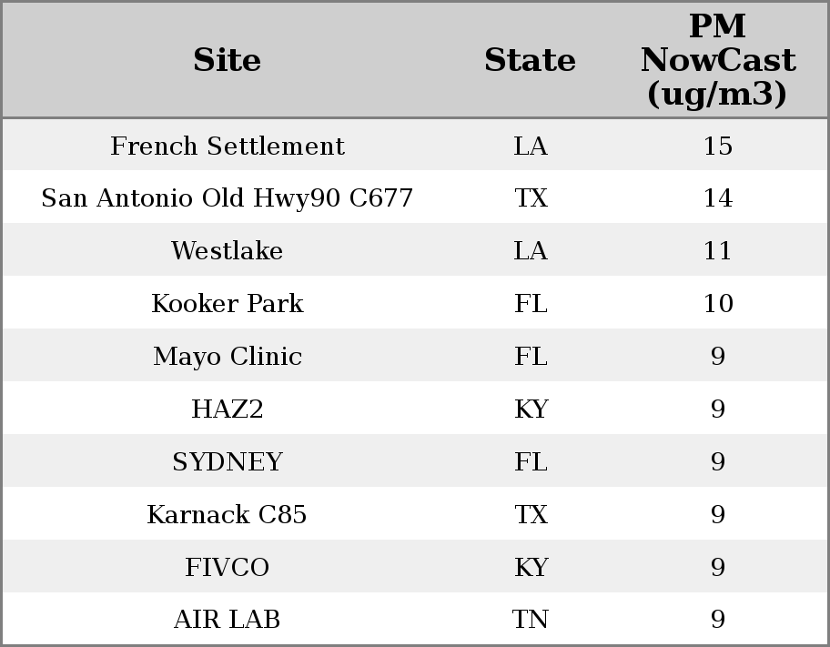The width and height of the screenshot is (830, 647).
Task: Click the State column header
Action: pyautogui.click(x=530, y=61)
